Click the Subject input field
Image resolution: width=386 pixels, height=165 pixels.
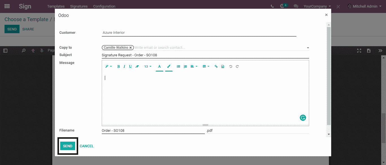click(205, 55)
